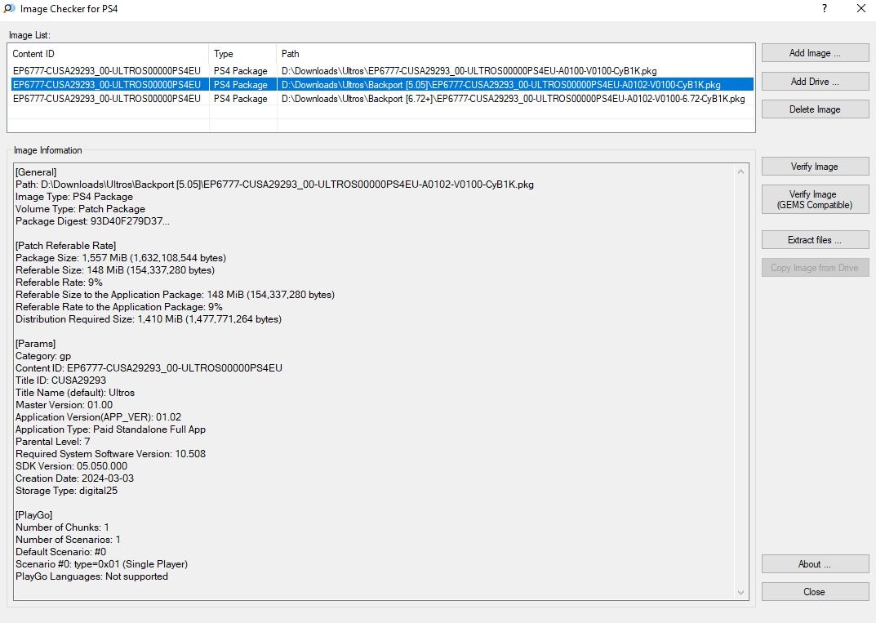Click the Path column header
The width and height of the screenshot is (876, 623).
[514, 54]
